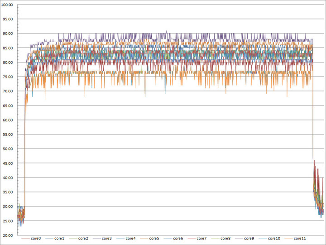Select the core0 legend entry

click(x=31, y=238)
